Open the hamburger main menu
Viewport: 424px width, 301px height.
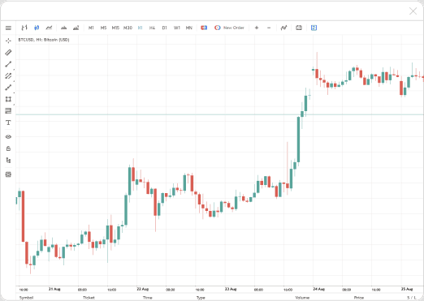[8, 28]
